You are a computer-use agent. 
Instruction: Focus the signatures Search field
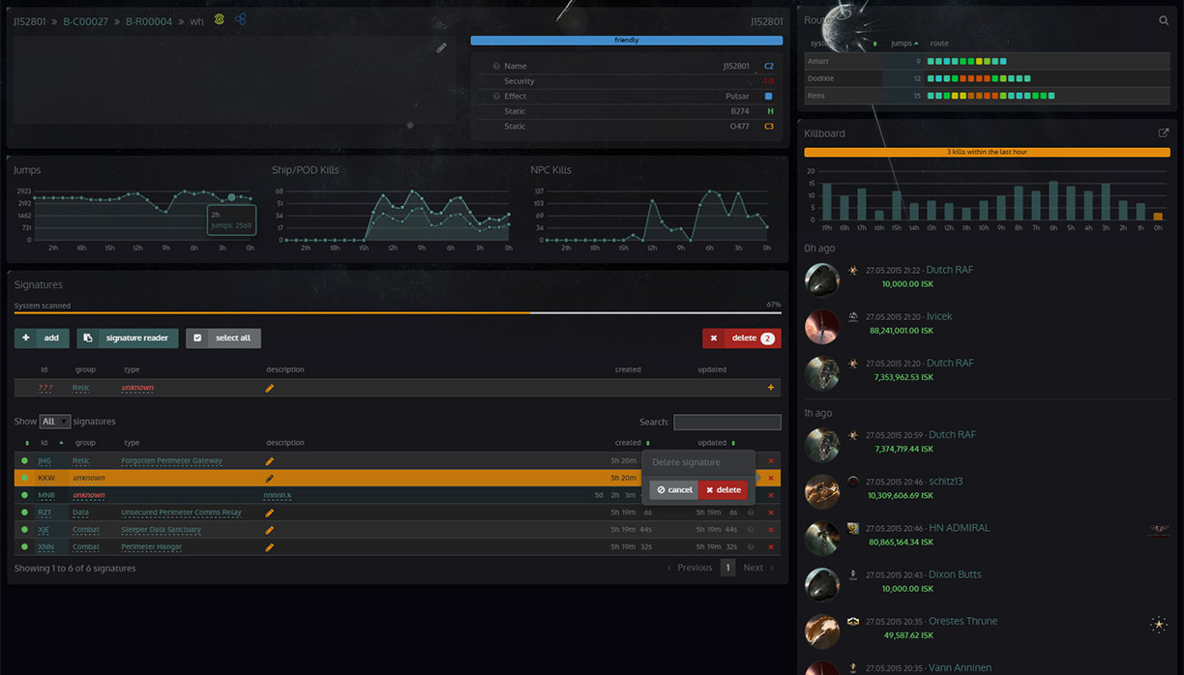tap(727, 422)
